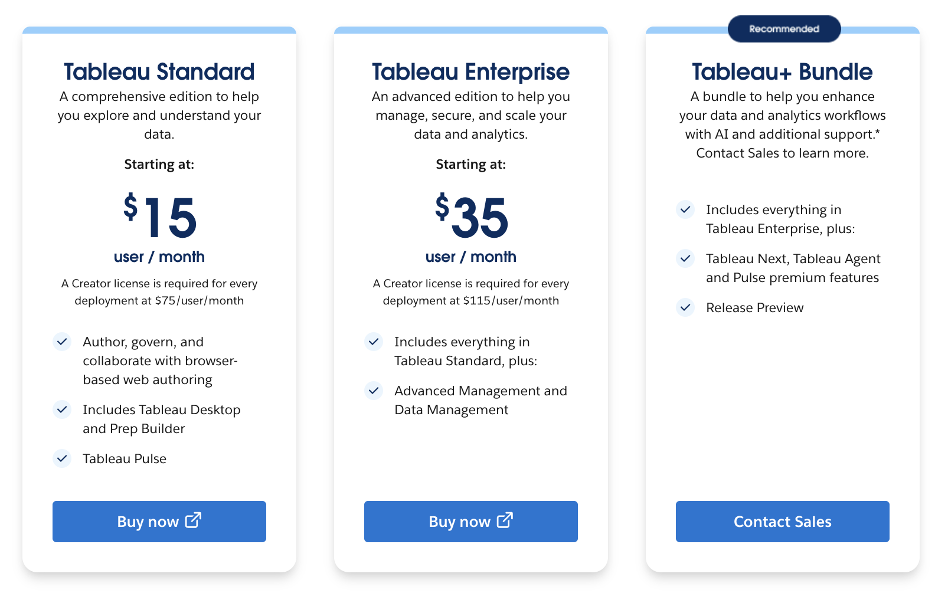Click the $15 price on Standard
The height and width of the screenshot is (603, 948).
160,217
